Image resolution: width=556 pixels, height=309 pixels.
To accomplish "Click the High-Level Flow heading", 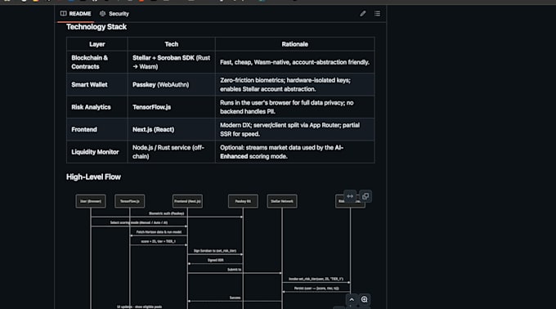I will pos(93,177).
